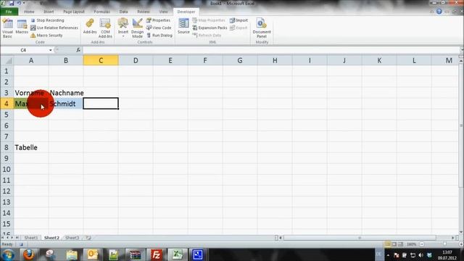464x261 pixels.
Task: Show hidden system tray icons
Action: coord(388,255)
